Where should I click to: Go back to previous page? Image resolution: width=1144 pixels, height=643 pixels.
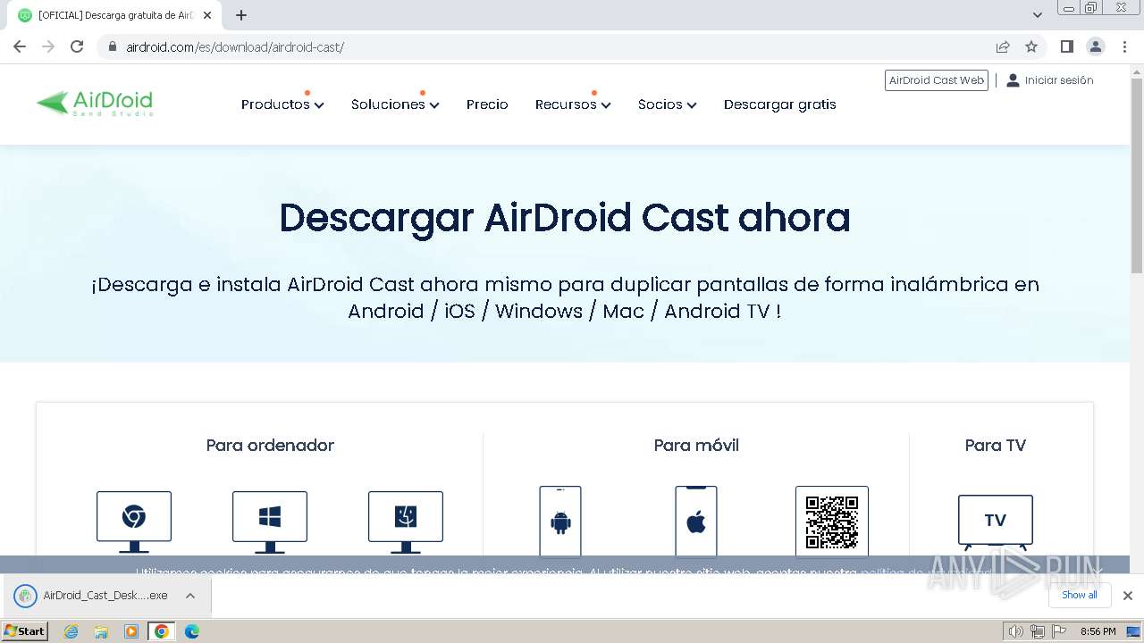point(20,46)
